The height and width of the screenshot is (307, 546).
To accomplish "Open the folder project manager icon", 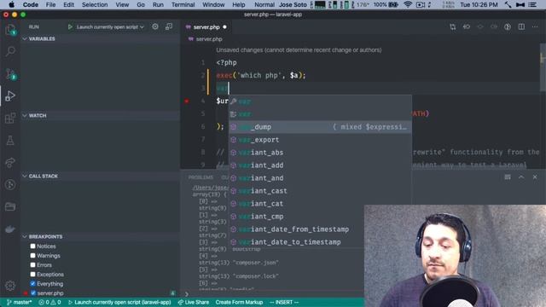I will tap(10, 206).
